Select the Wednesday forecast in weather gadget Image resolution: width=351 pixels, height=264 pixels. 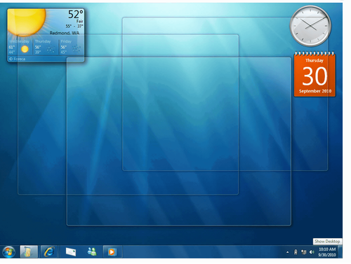click(20, 47)
